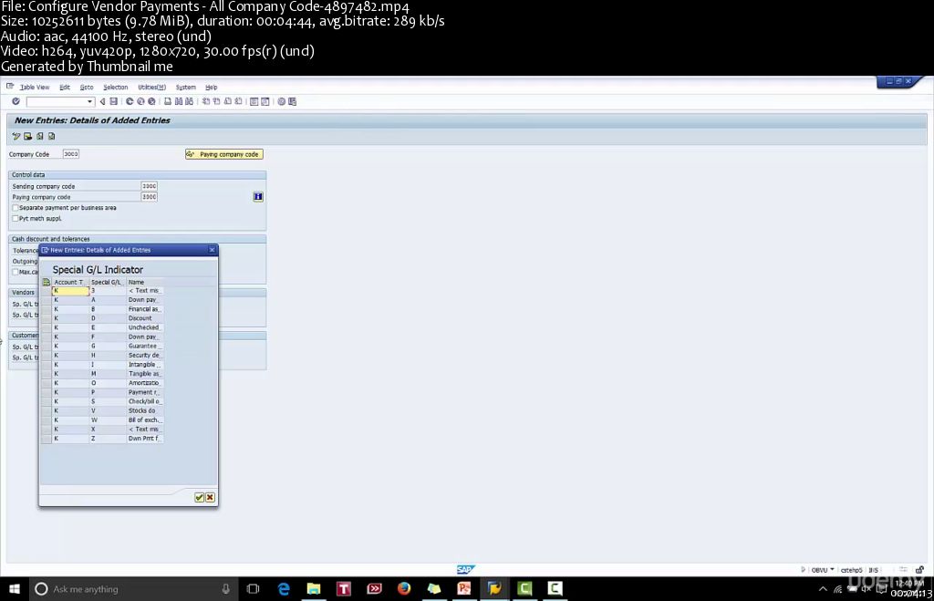
Task: Toggle Separate payment per business area checkbox
Action: [x=16, y=208]
